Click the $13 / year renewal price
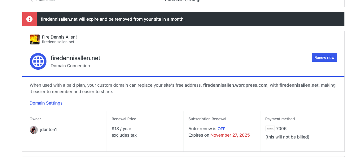Screen dimensions: 363x157 pyautogui.click(x=121, y=129)
